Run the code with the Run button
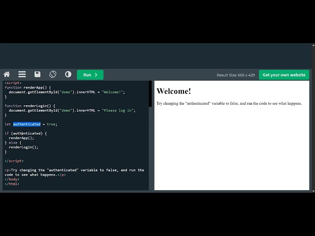 90,75
